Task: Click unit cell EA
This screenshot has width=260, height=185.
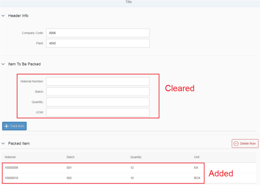Action: [196, 167]
